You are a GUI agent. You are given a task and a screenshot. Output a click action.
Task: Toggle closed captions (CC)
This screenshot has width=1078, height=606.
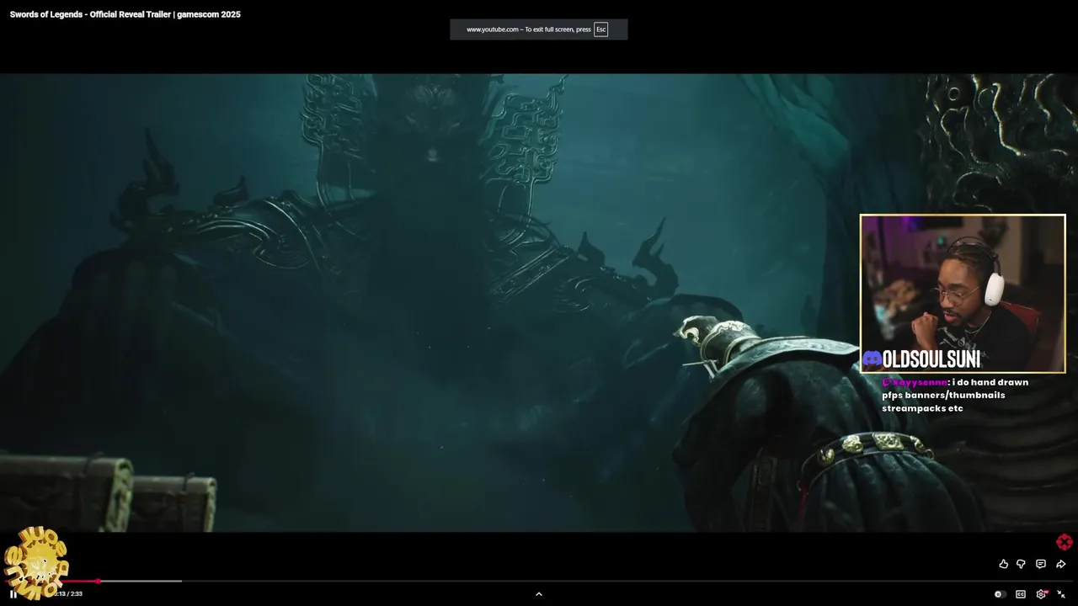[x=1021, y=594]
